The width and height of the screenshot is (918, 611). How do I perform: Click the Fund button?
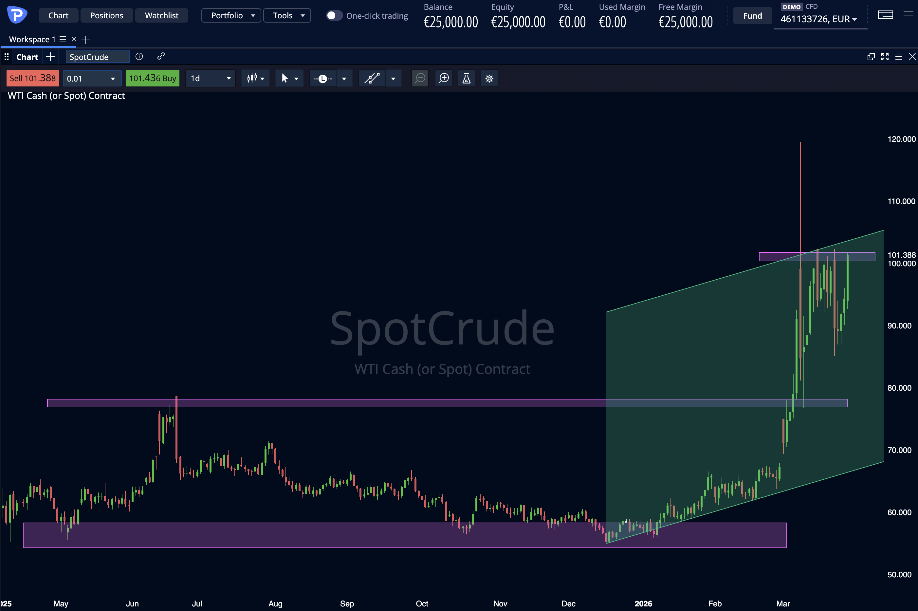pos(752,16)
